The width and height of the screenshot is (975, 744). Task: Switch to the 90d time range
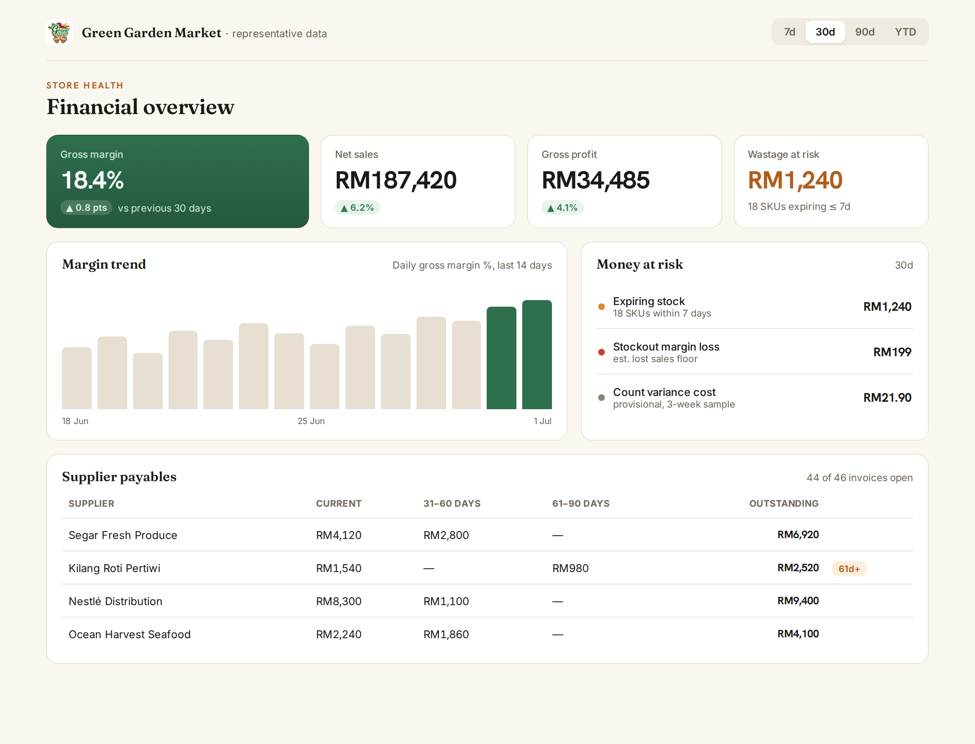pyautogui.click(x=864, y=32)
